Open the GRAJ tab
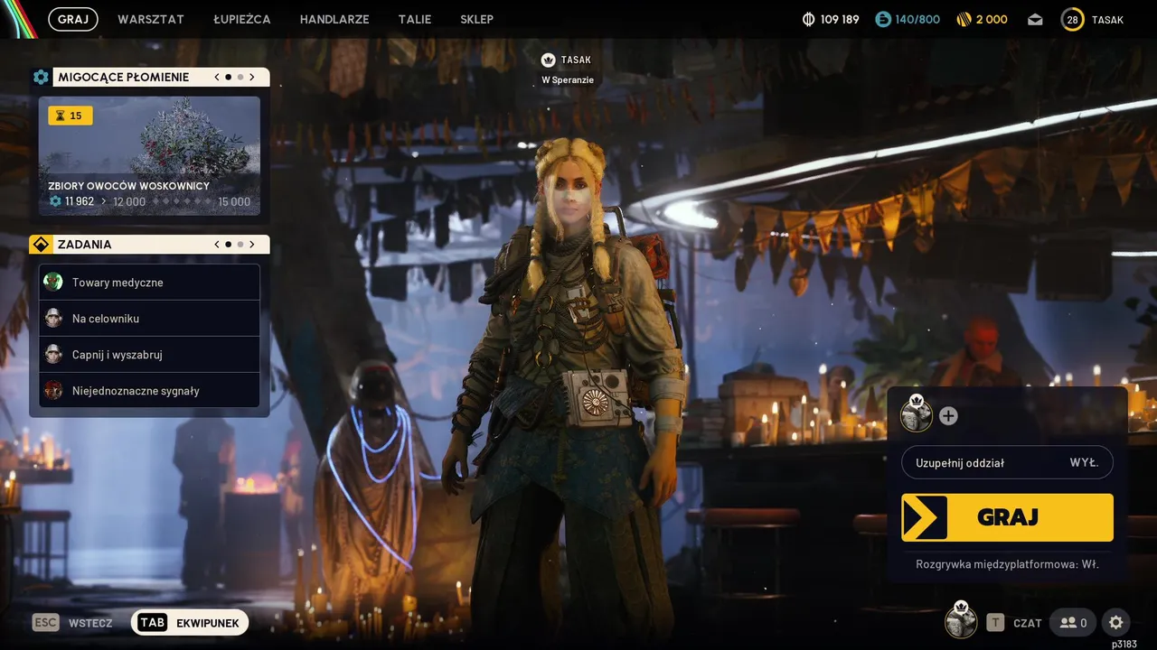Viewport: 1157px width, 650px height. [x=72, y=19]
